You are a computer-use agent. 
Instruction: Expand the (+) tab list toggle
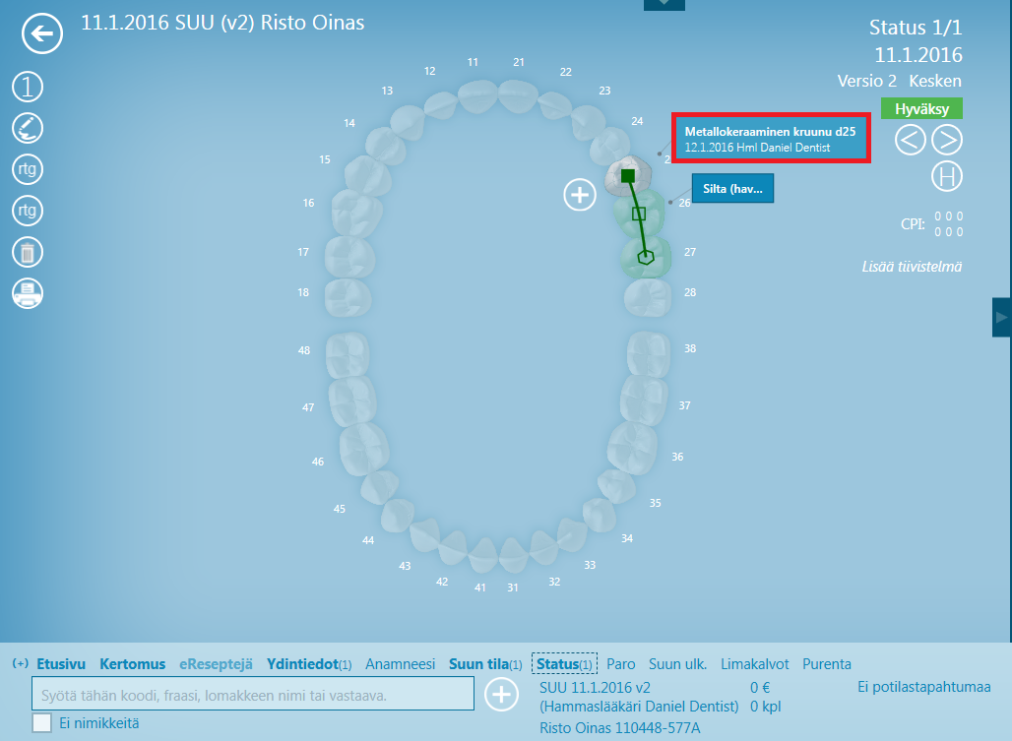click(x=20, y=663)
